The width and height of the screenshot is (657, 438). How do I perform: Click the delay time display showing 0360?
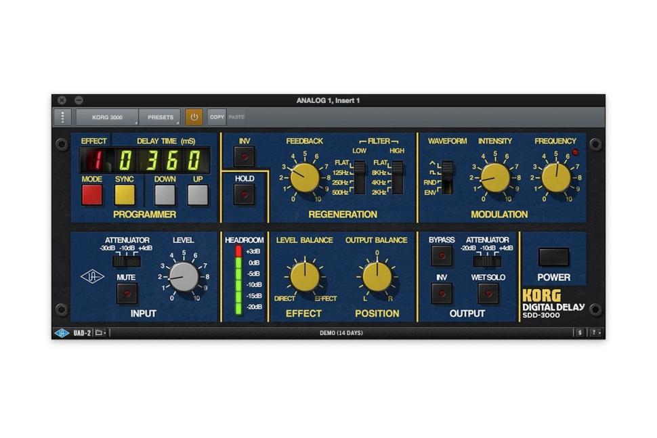click(160, 160)
